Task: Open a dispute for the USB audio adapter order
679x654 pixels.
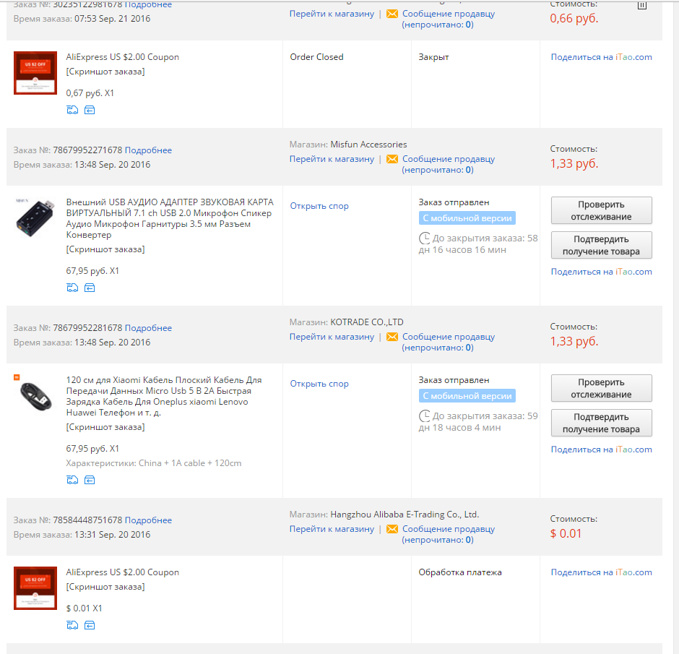Action: (x=319, y=206)
